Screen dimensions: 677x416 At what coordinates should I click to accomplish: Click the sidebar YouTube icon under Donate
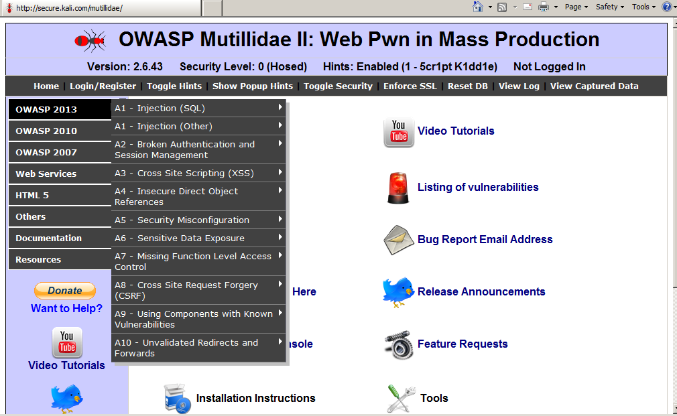(67, 342)
